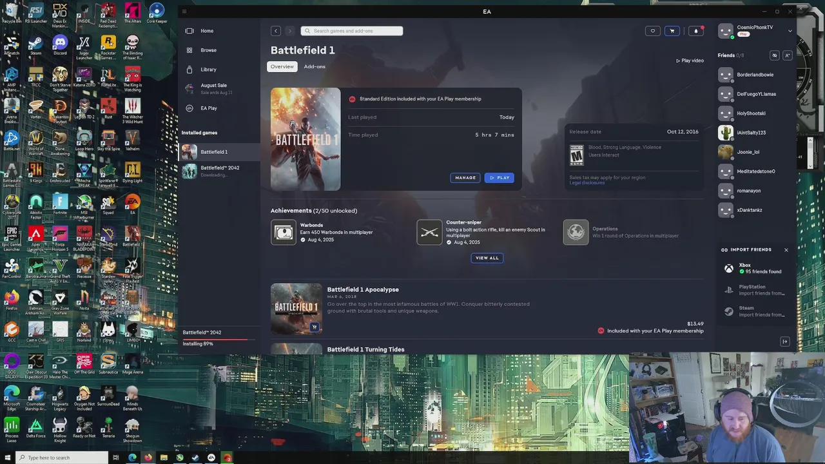Open friend Joonie_lol avatar
Image resolution: width=825 pixels, height=464 pixels.
coord(726,152)
